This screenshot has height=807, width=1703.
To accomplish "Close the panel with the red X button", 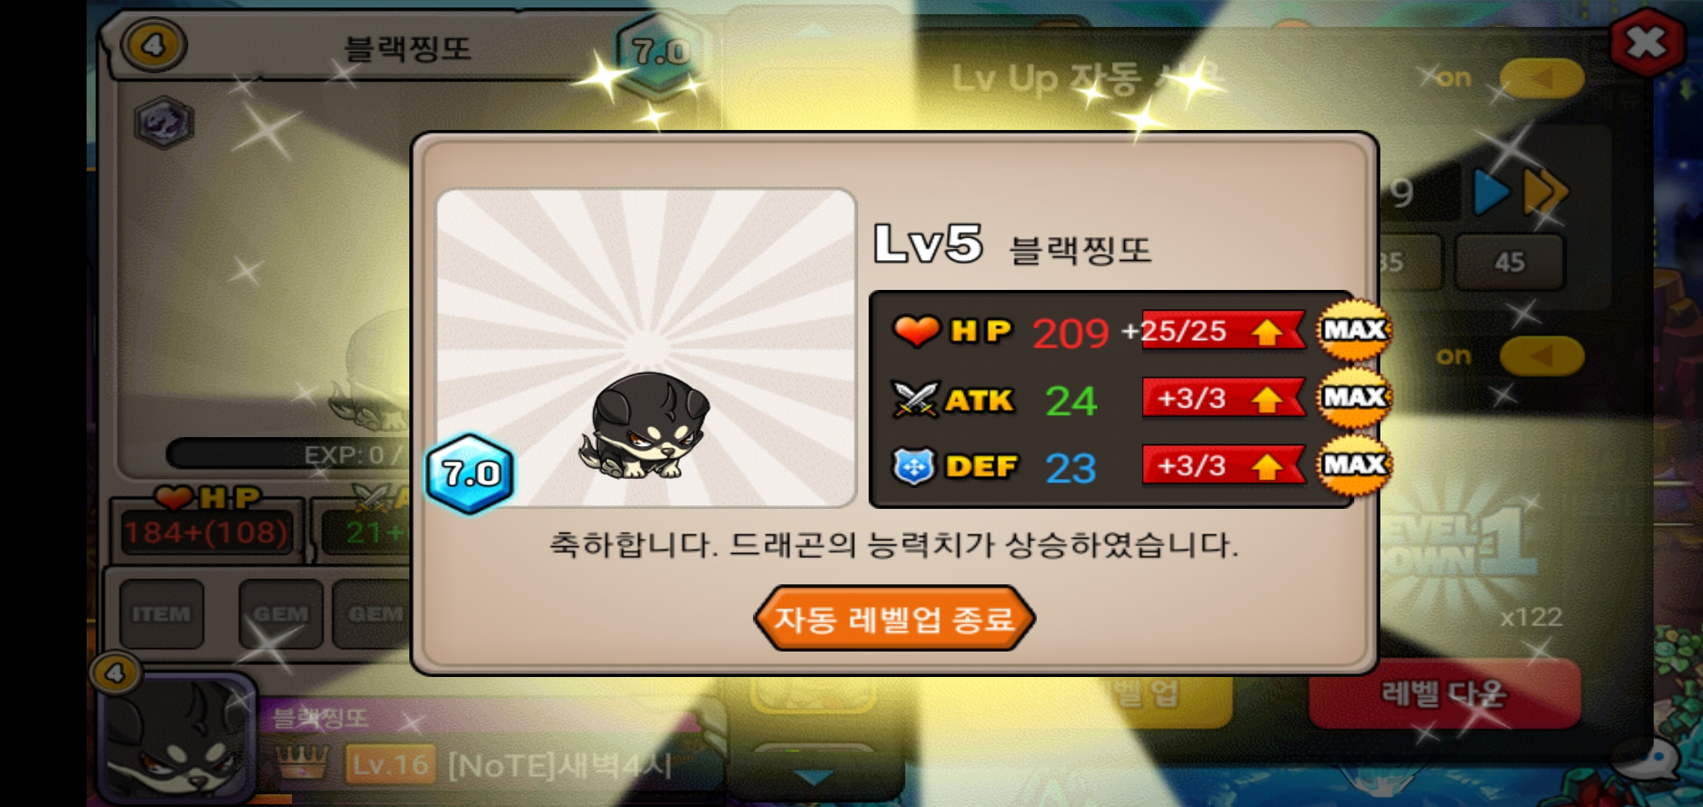I will pyautogui.click(x=1646, y=43).
